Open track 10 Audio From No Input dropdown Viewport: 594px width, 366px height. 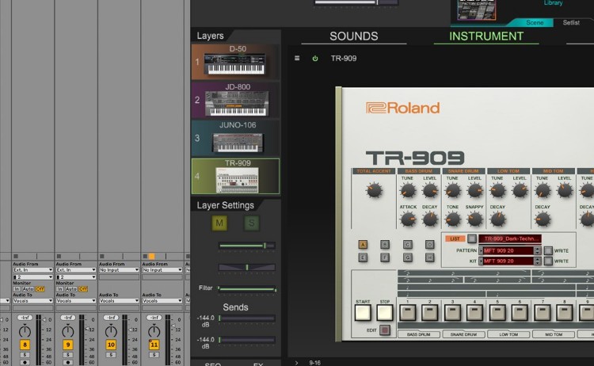click(119, 270)
